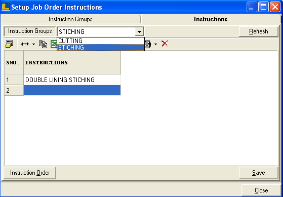
Task: Click the grid layout icon in toolbar
Action: click(10, 44)
